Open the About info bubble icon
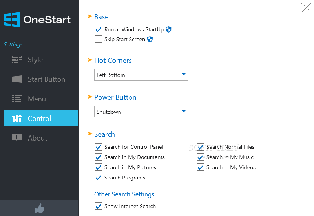314x216 pixels. [17, 138]
